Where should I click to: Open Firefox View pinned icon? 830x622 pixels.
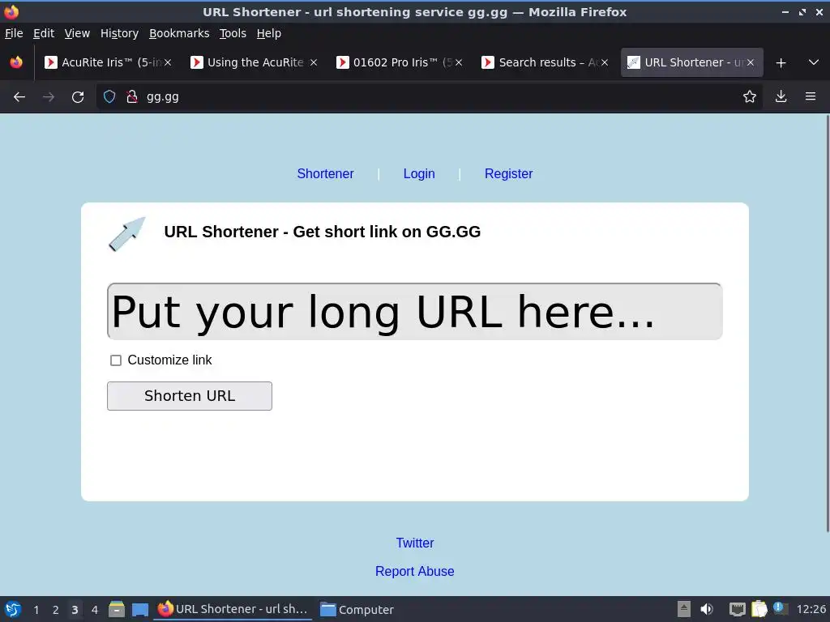[16, 62]
